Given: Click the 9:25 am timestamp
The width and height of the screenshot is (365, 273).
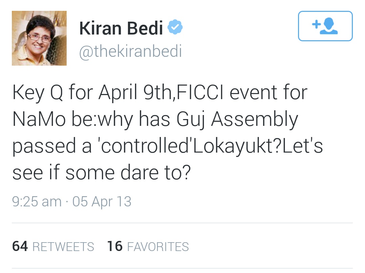Looking at the screenshot, I should (x=37, y=202).
